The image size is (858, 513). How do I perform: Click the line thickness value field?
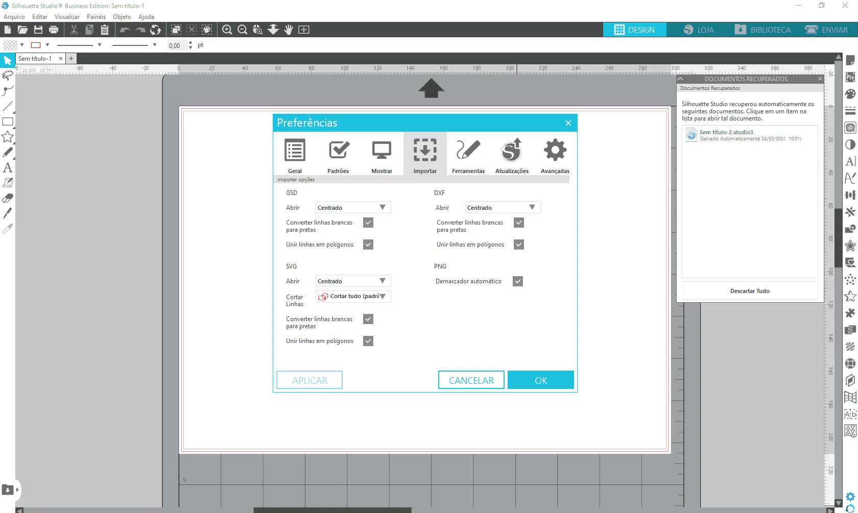(176, 45)
